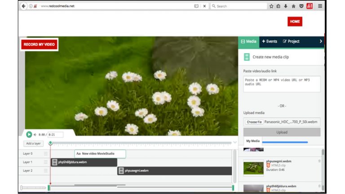Switch to the Project tab
Screen dimensions: 345x194
[291, 41]
